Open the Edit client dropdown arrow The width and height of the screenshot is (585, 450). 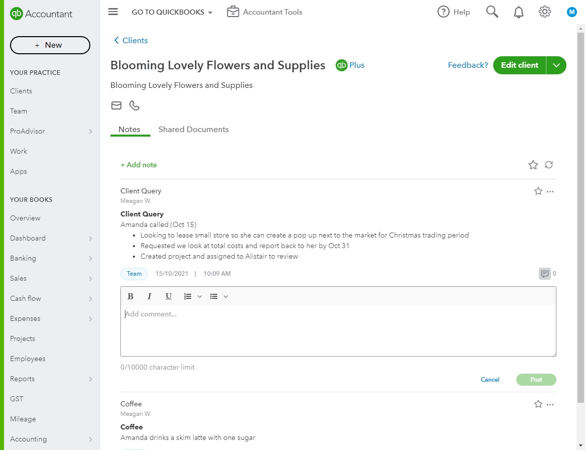556,65
